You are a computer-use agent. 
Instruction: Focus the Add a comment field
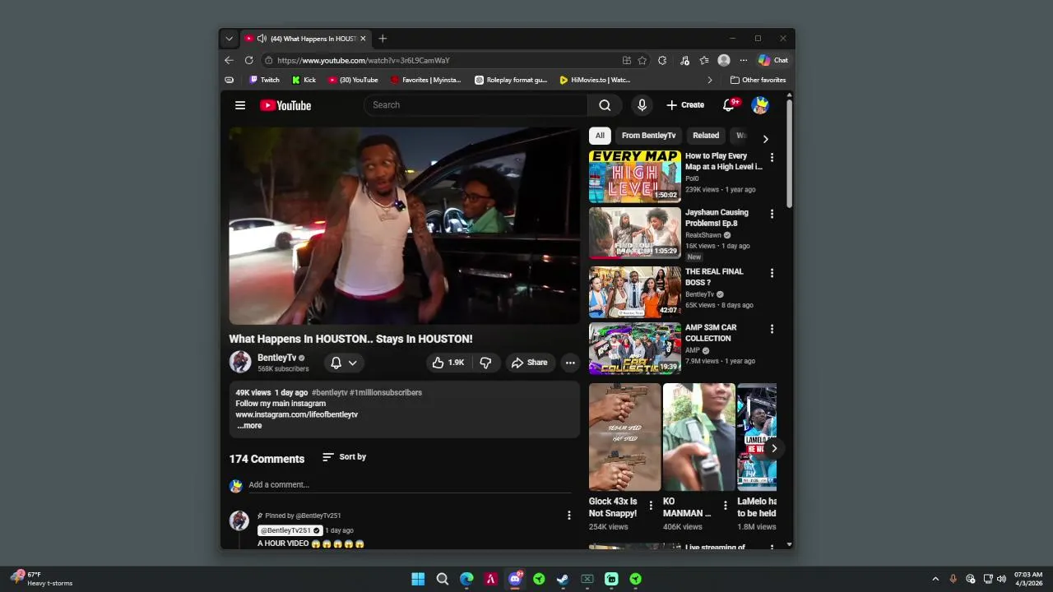[x=410, y=485]
